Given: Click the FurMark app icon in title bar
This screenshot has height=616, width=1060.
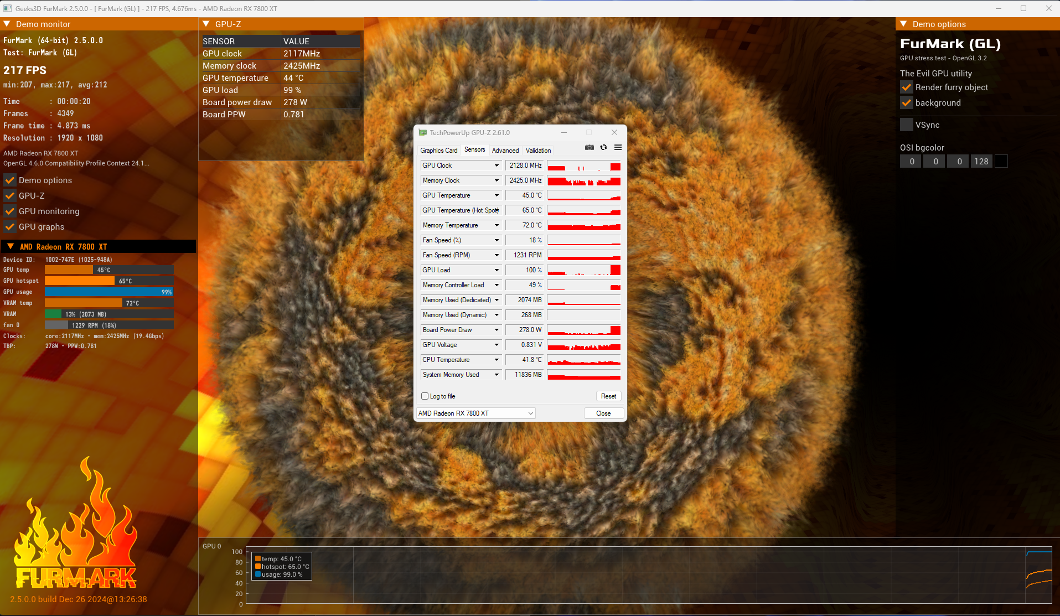Looking at the screenshot, I should tap(7, 8).
